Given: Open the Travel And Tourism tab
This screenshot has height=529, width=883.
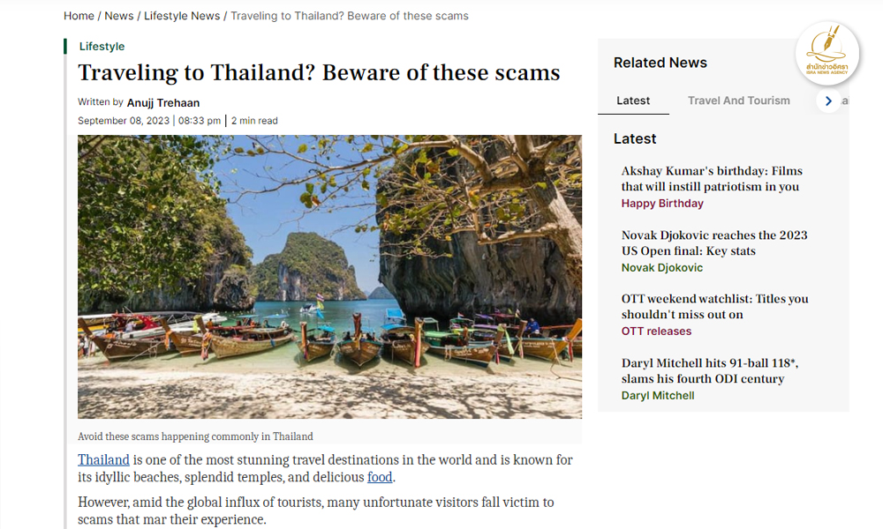Looking at the screenshot, I should (x=738, y=101).
